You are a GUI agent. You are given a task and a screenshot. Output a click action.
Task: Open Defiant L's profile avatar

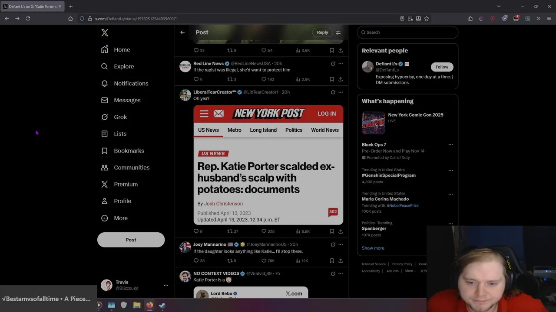click(367, 67)
